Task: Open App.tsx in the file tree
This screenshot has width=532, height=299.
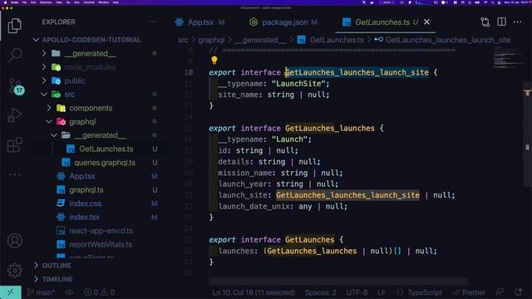Action: 82,176
